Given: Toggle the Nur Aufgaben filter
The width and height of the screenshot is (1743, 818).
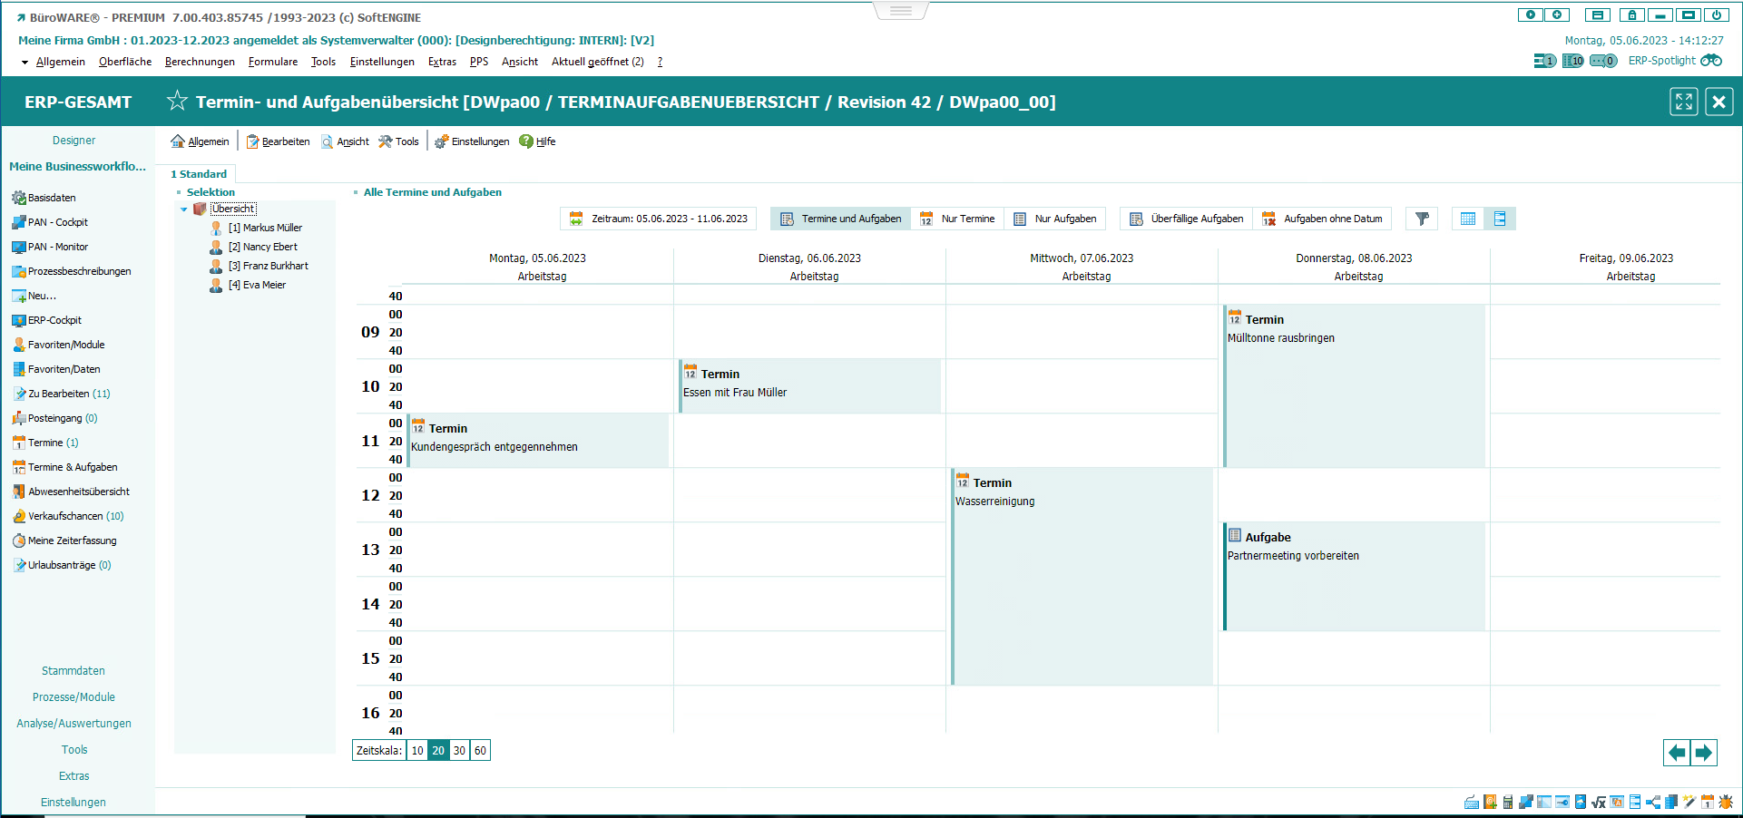Looking at the screenshot, I should [1055, 219].
